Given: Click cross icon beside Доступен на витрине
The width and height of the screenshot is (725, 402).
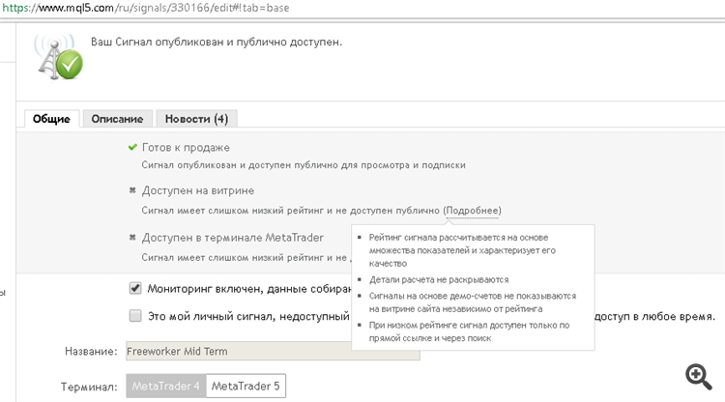Looking at the screenshot, I should coord(132,190).
